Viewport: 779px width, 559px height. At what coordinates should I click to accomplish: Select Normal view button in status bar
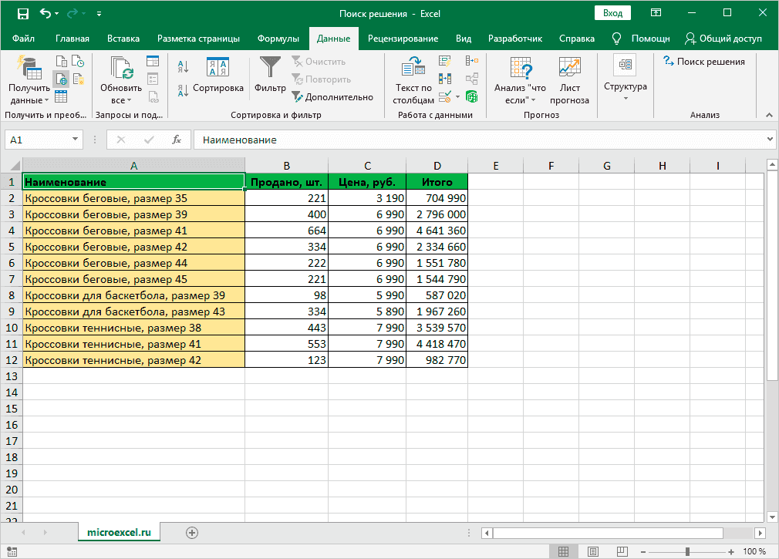click(x=564, y=551)
